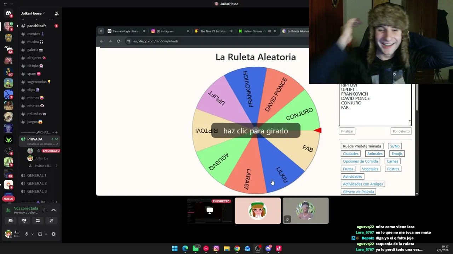The width and height of the screenshot is (453, 254).
Task: Open noise suppression settings in voice panel
Action: tap(45, 210)
